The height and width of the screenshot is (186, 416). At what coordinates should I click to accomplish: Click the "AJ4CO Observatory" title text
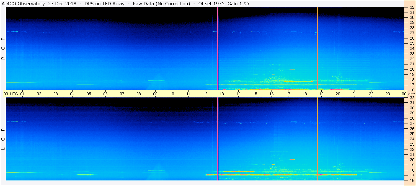click(23, 4)
